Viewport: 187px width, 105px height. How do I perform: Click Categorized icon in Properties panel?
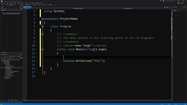(174, 10)
